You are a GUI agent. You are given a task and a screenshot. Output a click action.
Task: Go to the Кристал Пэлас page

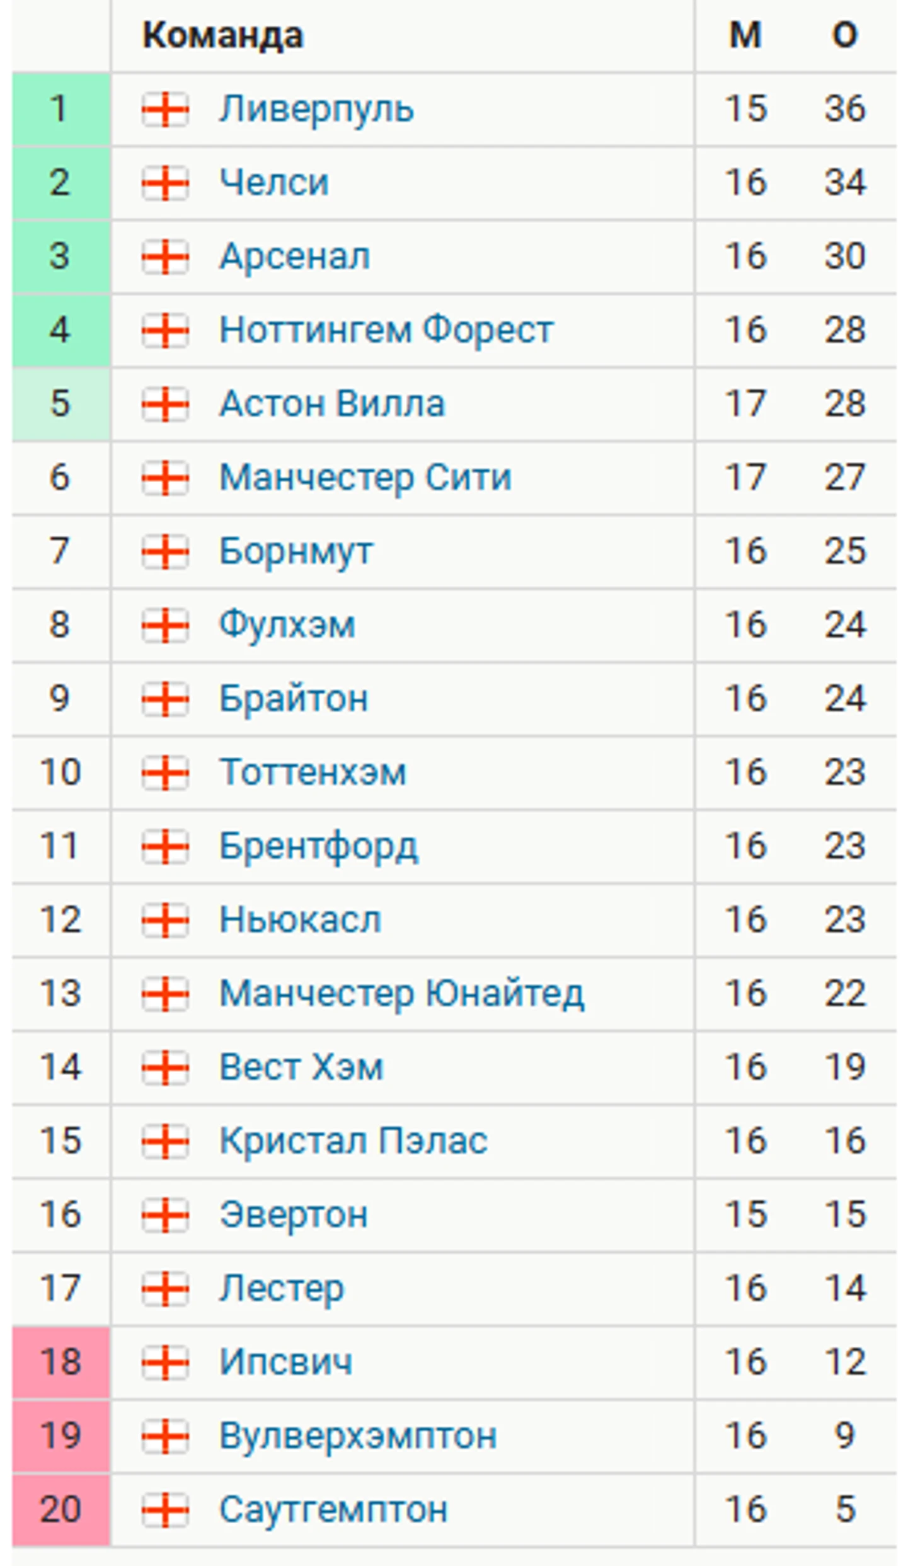[x=354, y=1141]
